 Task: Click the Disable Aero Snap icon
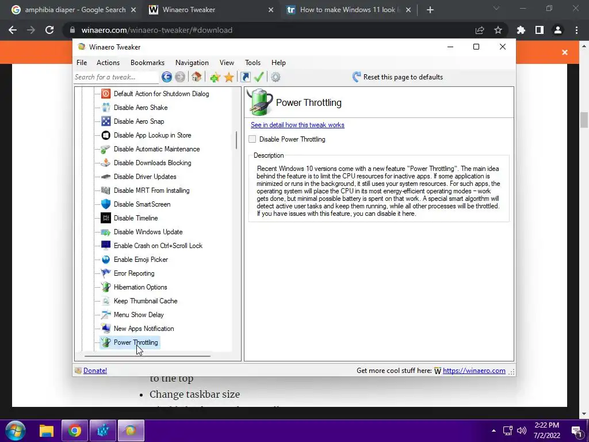tap(106, 121)
